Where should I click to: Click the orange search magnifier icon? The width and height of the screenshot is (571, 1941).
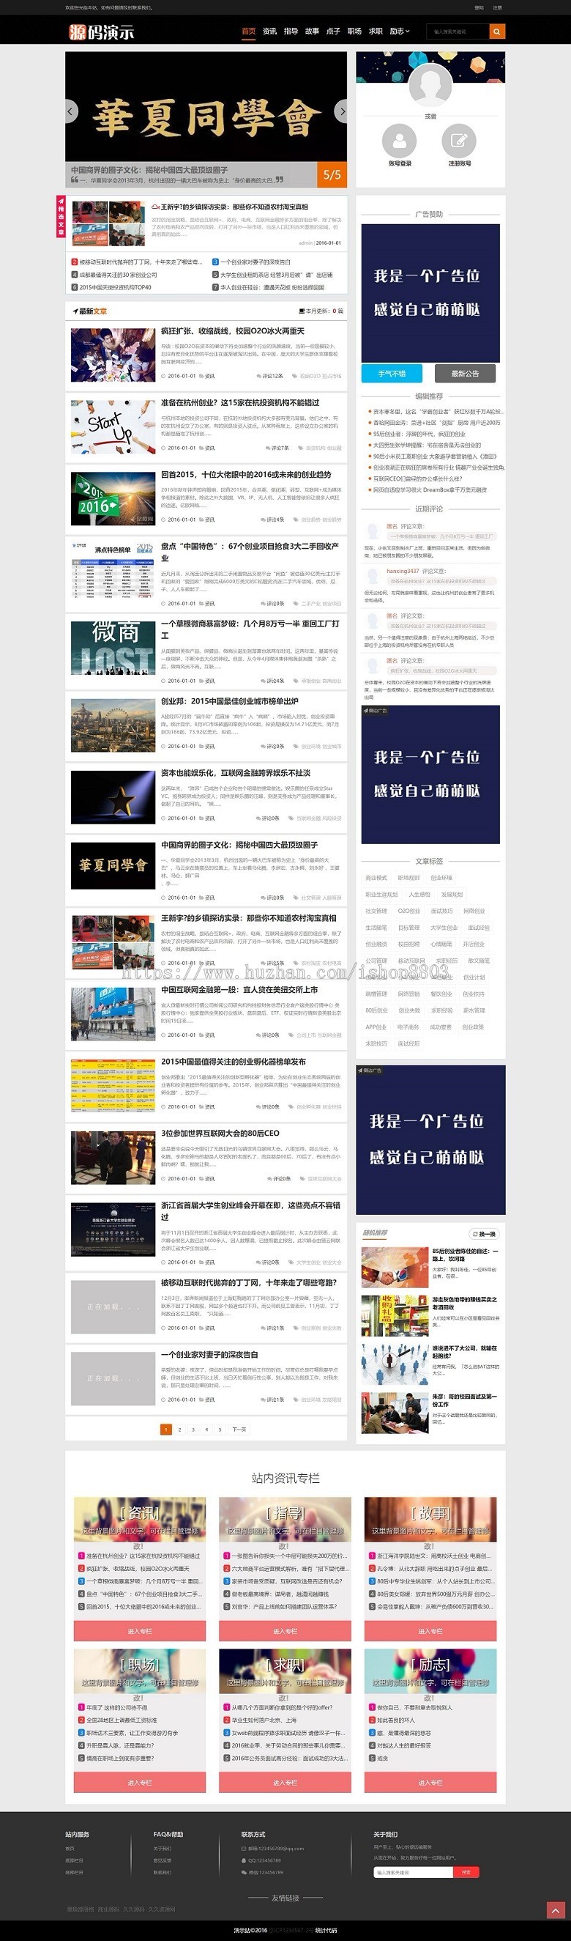496,32
